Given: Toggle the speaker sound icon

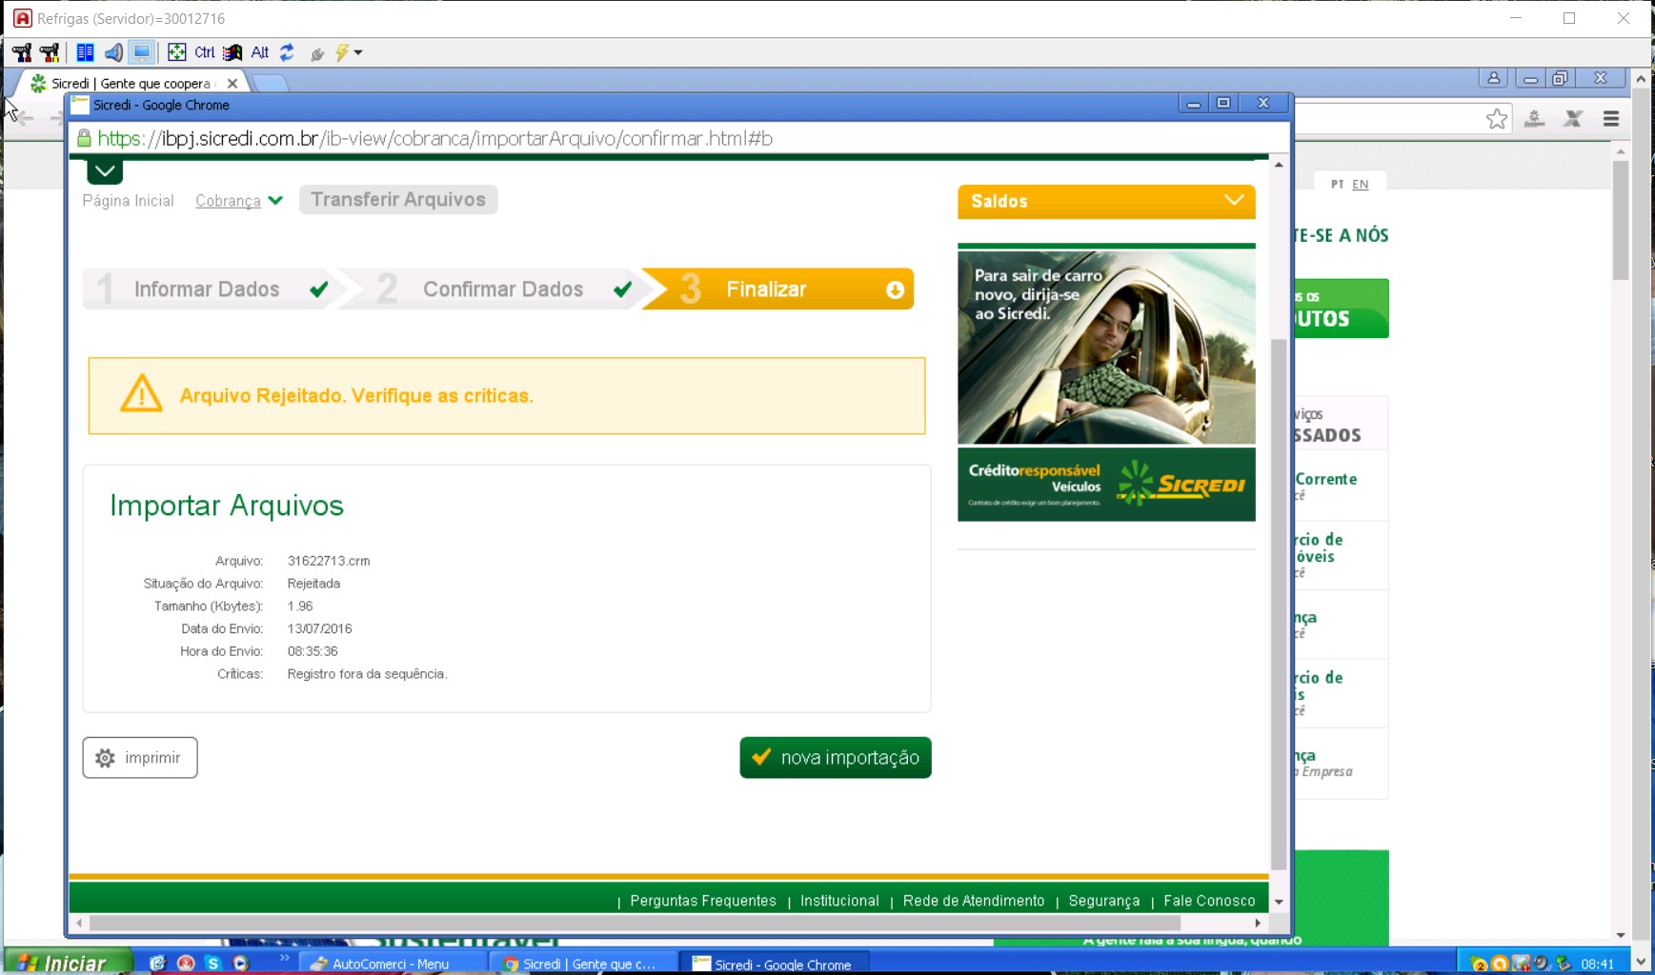Looking at the screenshot, I should 113,52.
